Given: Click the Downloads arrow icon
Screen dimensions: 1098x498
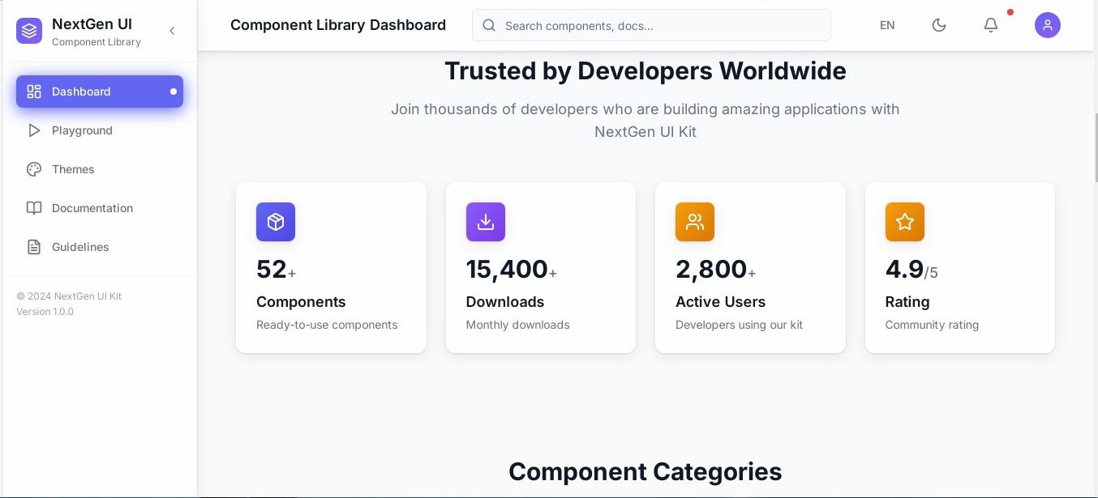Looking at the screenshot, I should (x=486, y=222).
